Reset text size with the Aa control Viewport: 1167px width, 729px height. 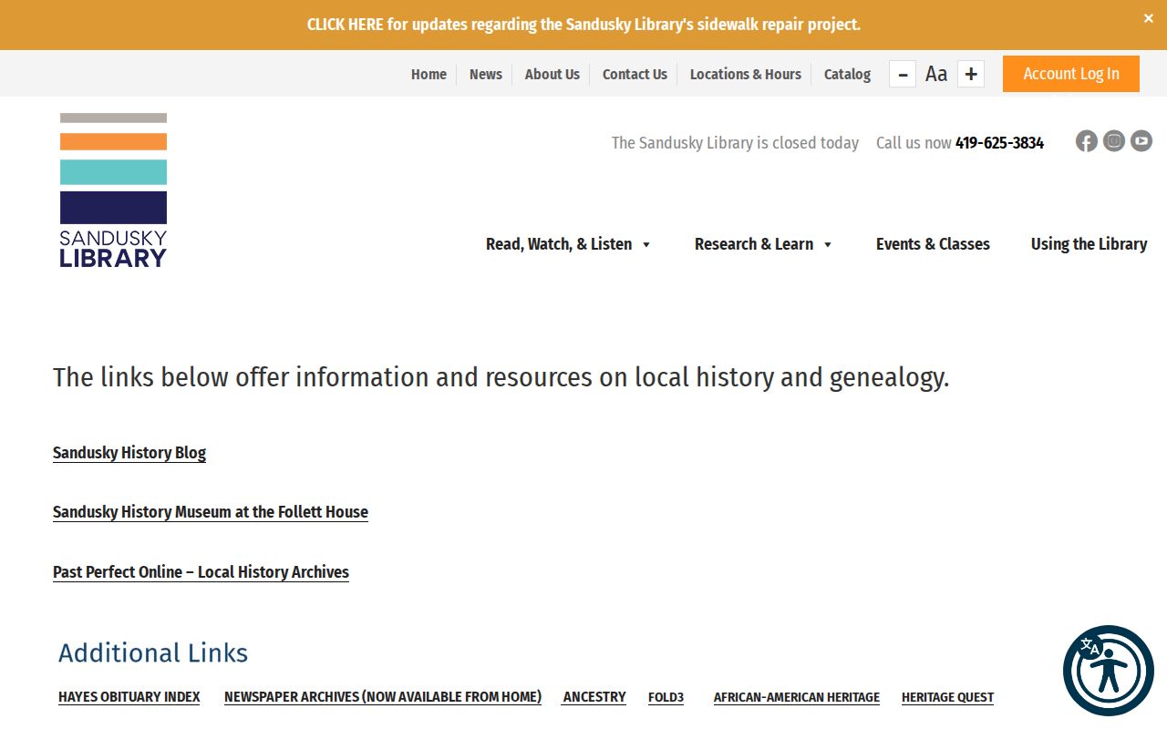(x=936, y=75)
